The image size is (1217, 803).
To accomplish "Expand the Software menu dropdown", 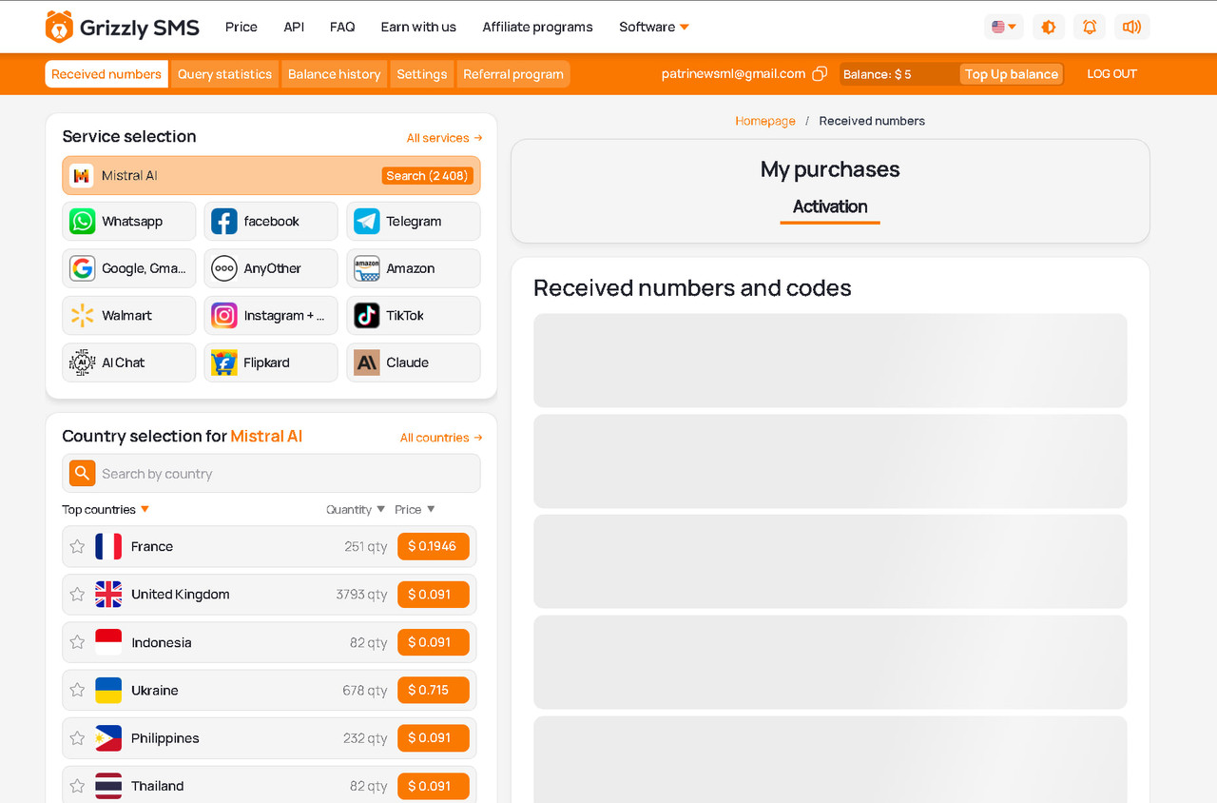I will [x=654, y=27].
